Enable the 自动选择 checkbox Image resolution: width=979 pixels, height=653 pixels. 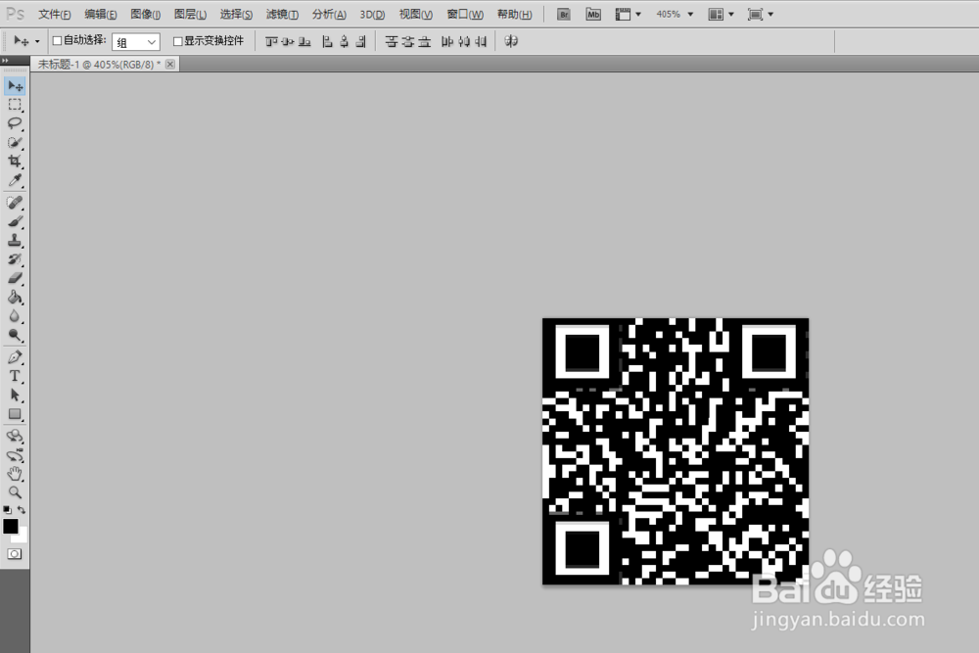(58, 40)
